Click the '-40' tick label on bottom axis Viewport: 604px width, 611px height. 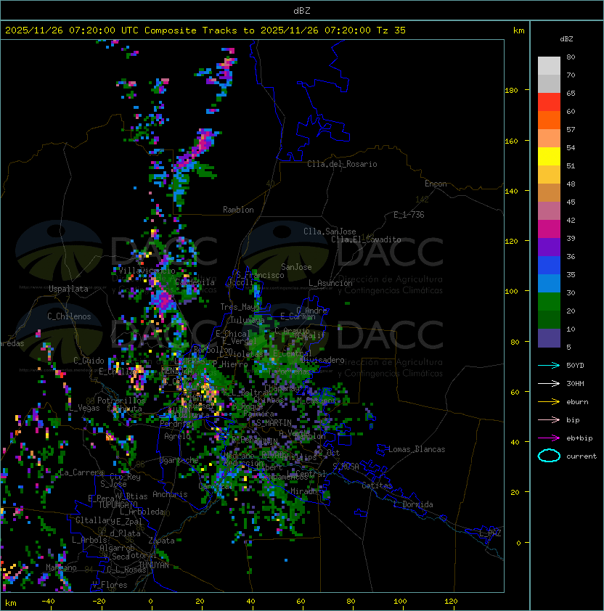pos(48,602)
